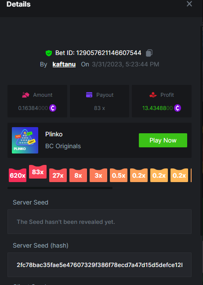The height and width of the screenshot is (285, 203).
Task: Click the Play Now button
Action: point(163,140)
